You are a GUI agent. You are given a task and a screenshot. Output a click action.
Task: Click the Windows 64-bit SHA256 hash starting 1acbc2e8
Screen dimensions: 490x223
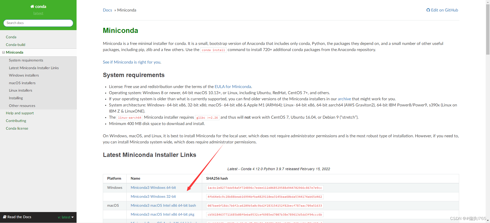265,188
